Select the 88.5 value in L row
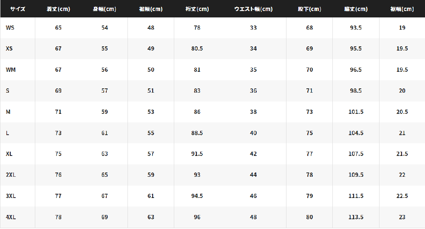The image size is (425, 229). 197,133
